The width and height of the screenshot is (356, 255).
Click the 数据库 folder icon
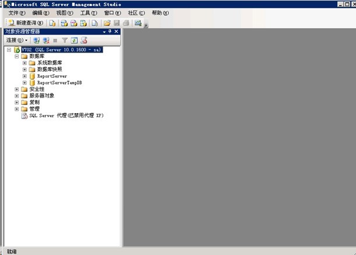click(x=25, y=57)
